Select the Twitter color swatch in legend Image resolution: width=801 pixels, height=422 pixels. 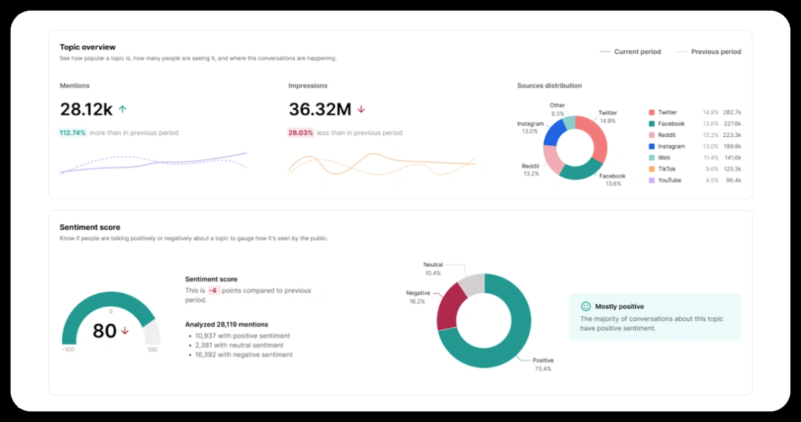click(x=652, y=112)
